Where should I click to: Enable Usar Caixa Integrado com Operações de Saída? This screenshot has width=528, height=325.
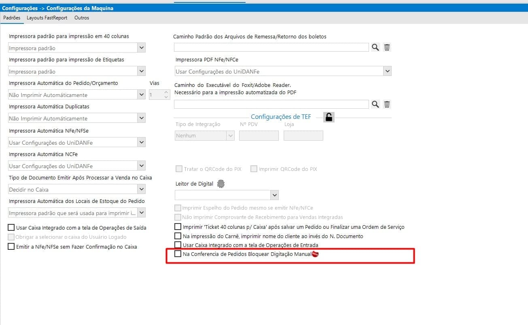click(x=11, y=228)
